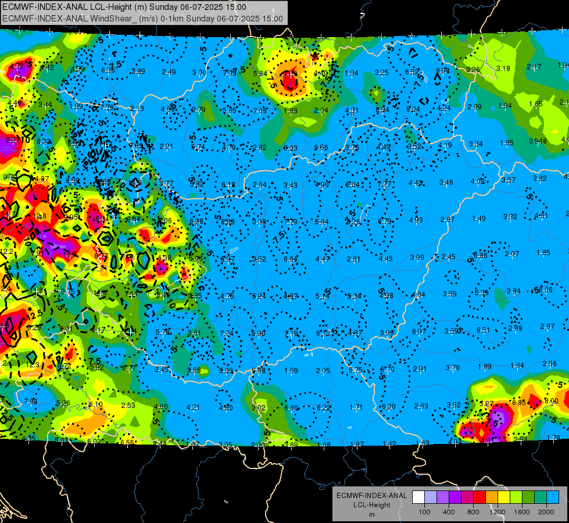
Task: Click the grid value '6.86'
Action: click(x=481, y=256)
